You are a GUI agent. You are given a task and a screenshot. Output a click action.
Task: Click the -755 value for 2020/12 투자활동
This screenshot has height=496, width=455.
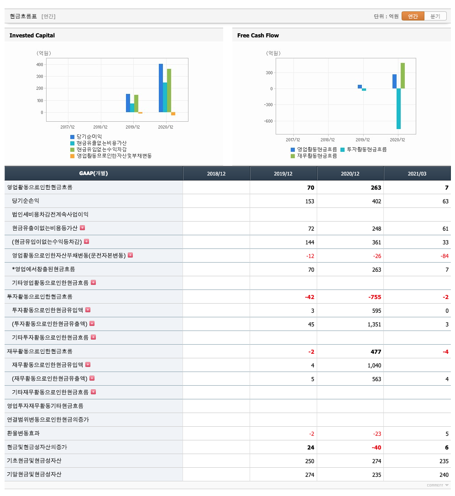(375, 297)
